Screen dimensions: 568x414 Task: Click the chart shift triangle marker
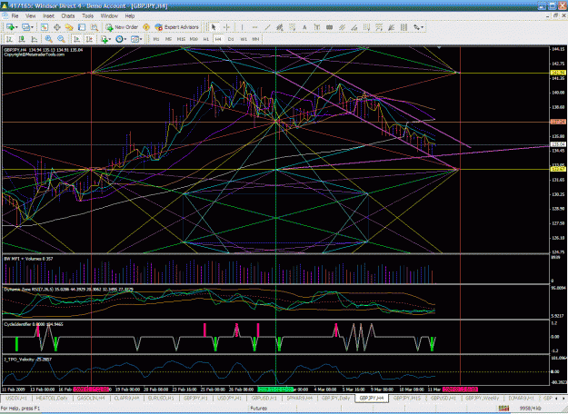[439, 47]
